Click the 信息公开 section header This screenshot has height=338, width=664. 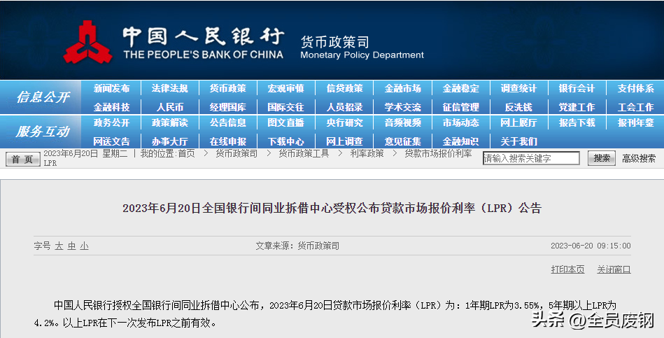coord(43,97)
